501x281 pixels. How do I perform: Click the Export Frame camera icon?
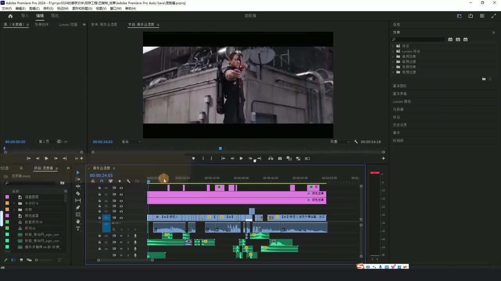[280, 158]
